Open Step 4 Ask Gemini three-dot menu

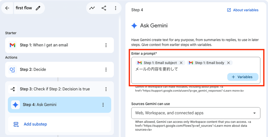click(103, 105)
